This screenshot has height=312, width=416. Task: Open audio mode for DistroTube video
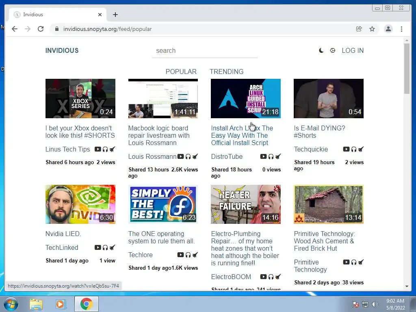(x=271, y=156)
